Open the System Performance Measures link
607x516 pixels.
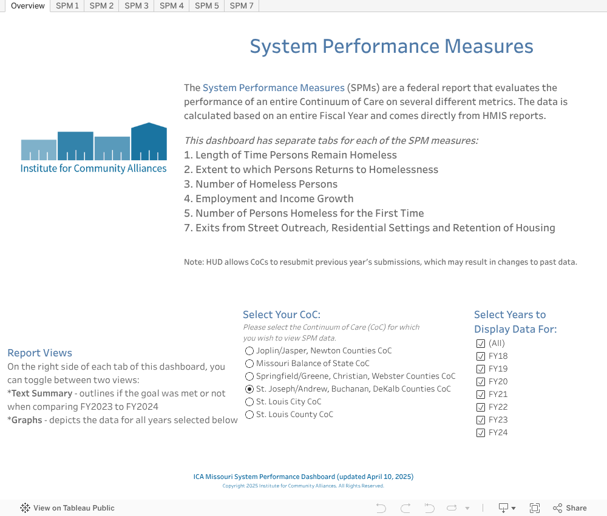point(273,88)
